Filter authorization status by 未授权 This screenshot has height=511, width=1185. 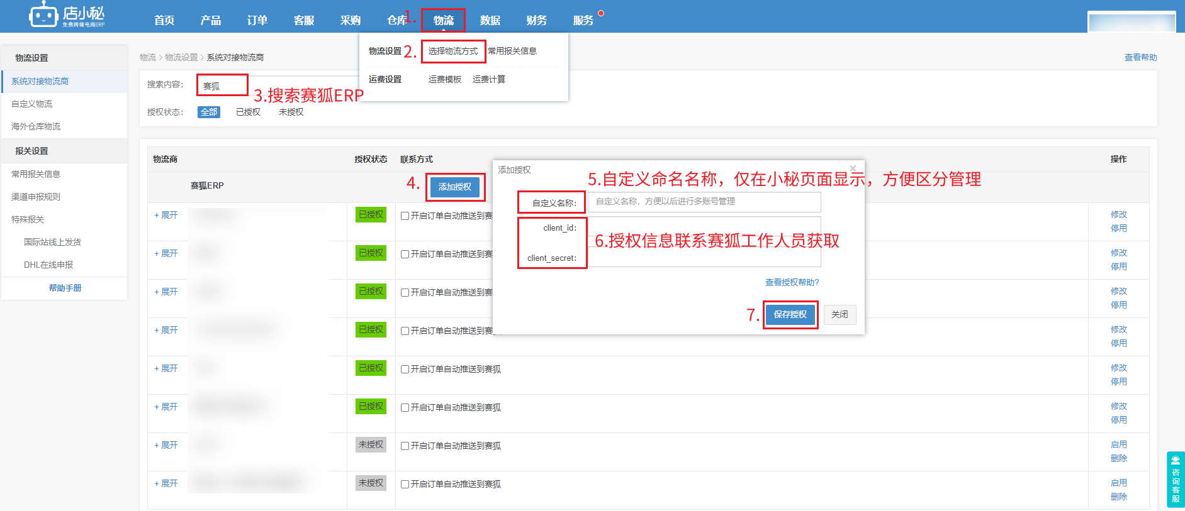(291, 112)
